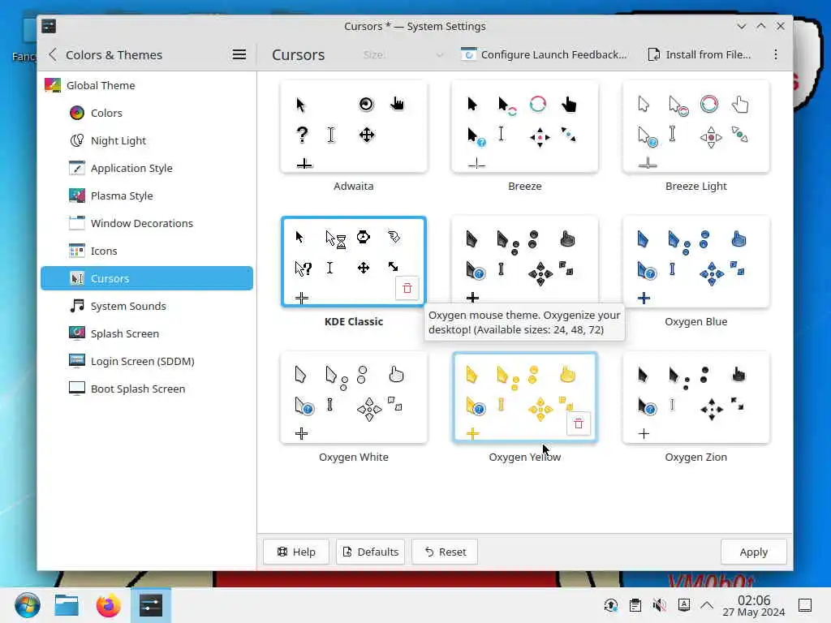
Task: Open the Icons settings page
Action: click(x=147, y=251)
